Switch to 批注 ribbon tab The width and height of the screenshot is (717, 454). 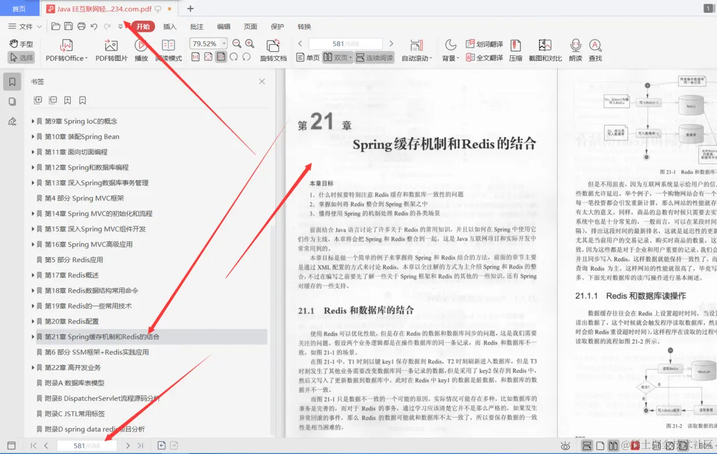click(x=197, y=27)
